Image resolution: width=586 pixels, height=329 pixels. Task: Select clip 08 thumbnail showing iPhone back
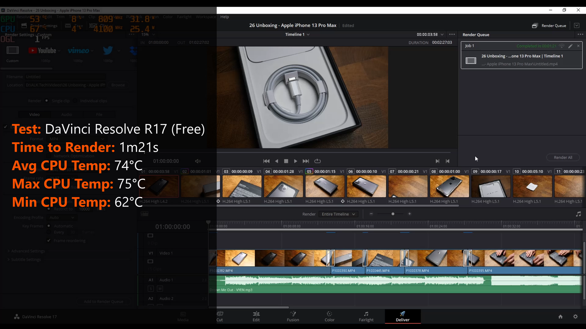(449, 186)
